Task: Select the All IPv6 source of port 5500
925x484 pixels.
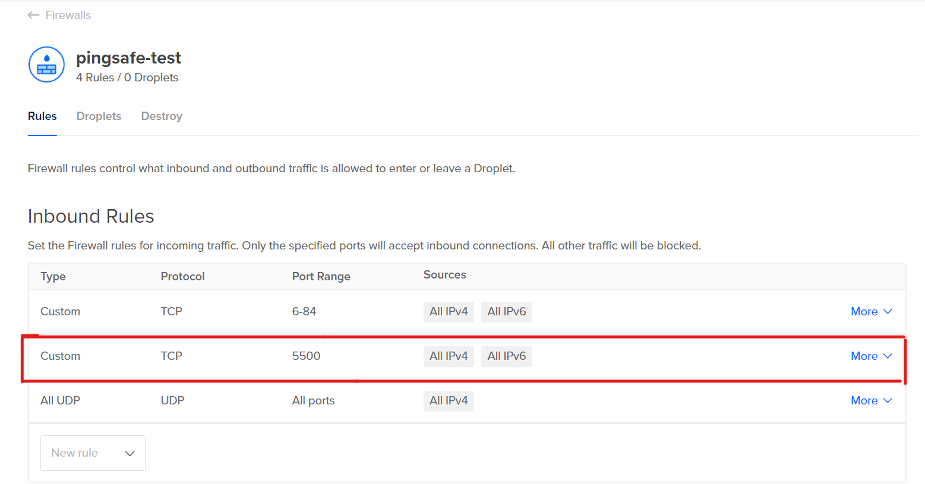Action: pyautogui.click(x=507, y=356)
